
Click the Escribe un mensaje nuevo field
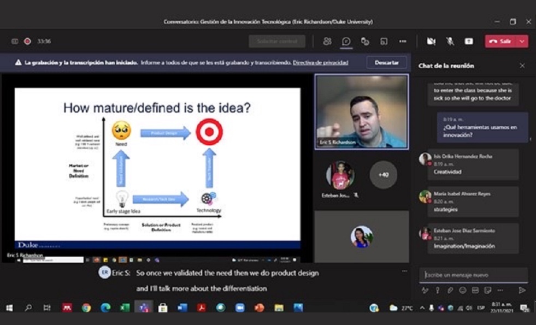point(473,274)
